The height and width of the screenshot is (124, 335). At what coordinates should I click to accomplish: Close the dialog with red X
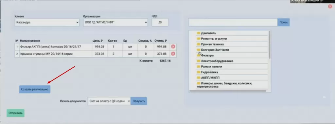click(x=330, y=7)
